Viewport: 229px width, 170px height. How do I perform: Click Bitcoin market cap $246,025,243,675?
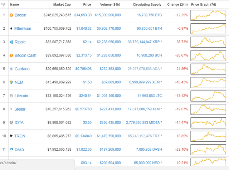(x=57, y=15)
